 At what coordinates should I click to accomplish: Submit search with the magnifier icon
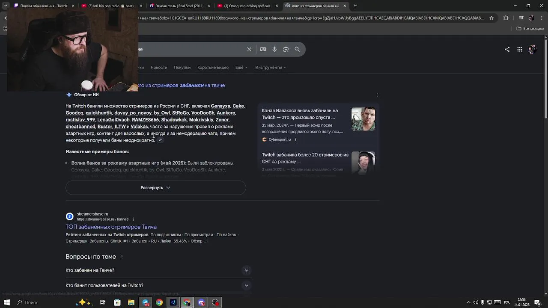point(297,49)
